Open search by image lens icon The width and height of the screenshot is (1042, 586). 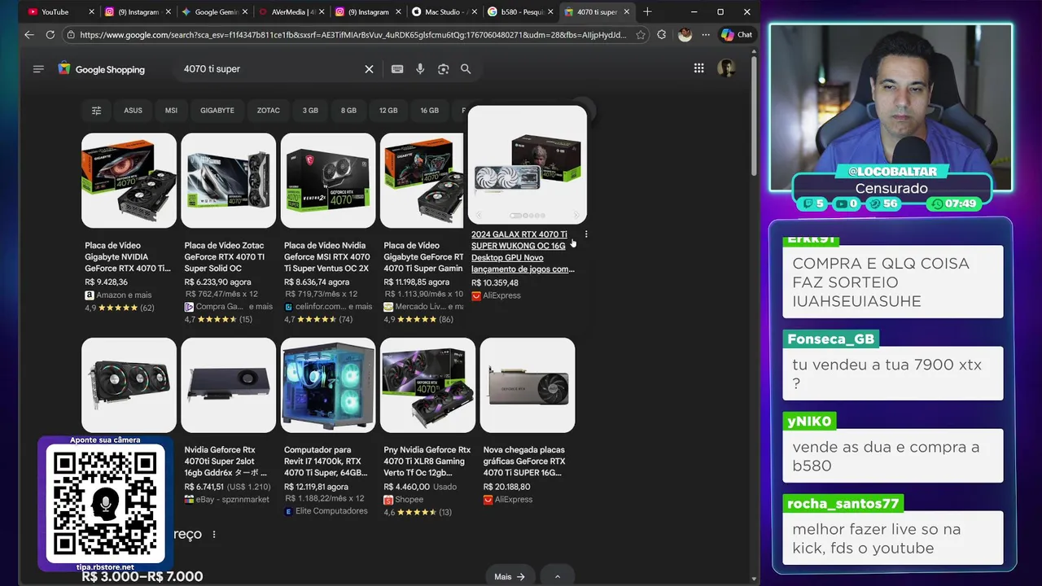[443, 69]
